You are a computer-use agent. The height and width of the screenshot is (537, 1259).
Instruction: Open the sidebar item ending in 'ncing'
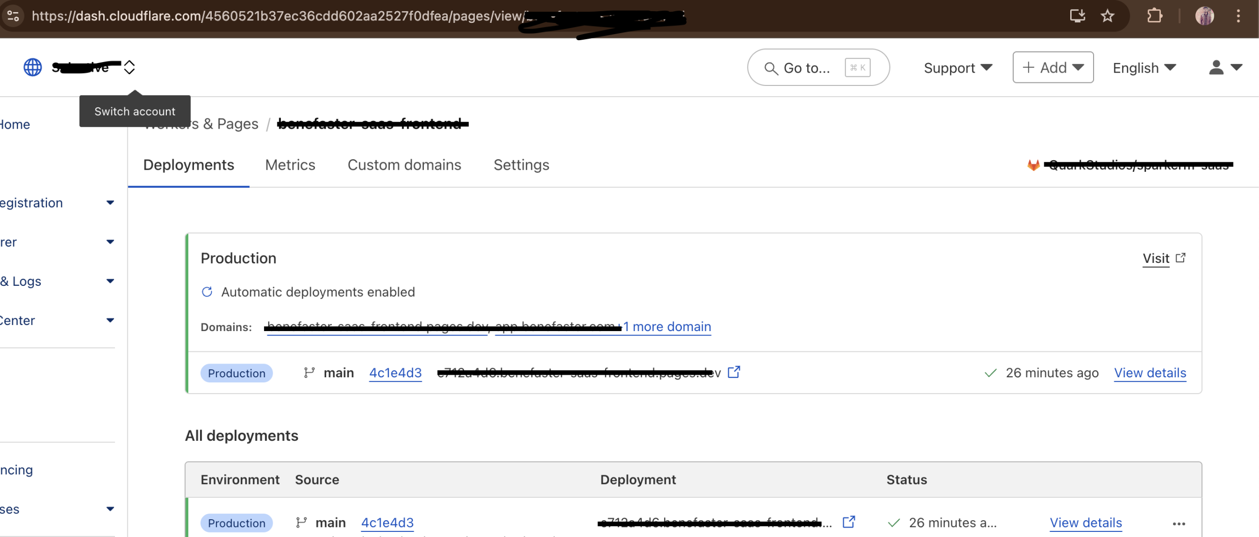17,470
